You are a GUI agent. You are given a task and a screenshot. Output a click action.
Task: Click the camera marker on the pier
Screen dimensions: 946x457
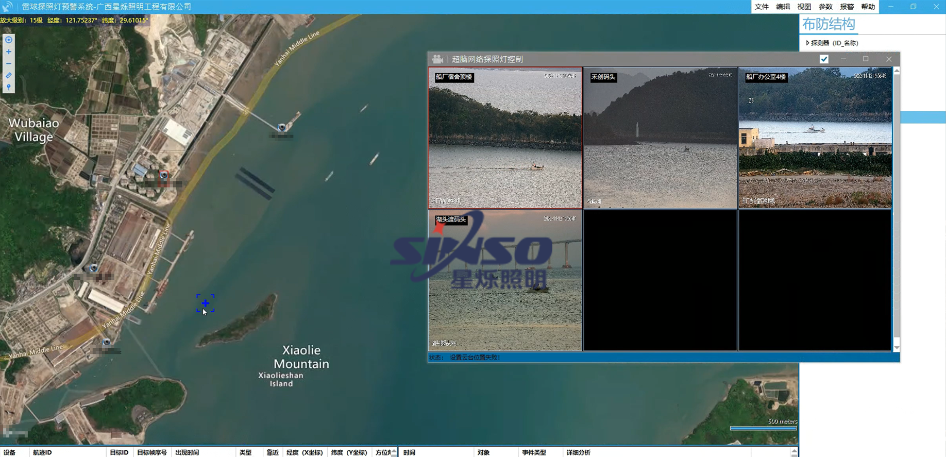[x=281, y=127]
